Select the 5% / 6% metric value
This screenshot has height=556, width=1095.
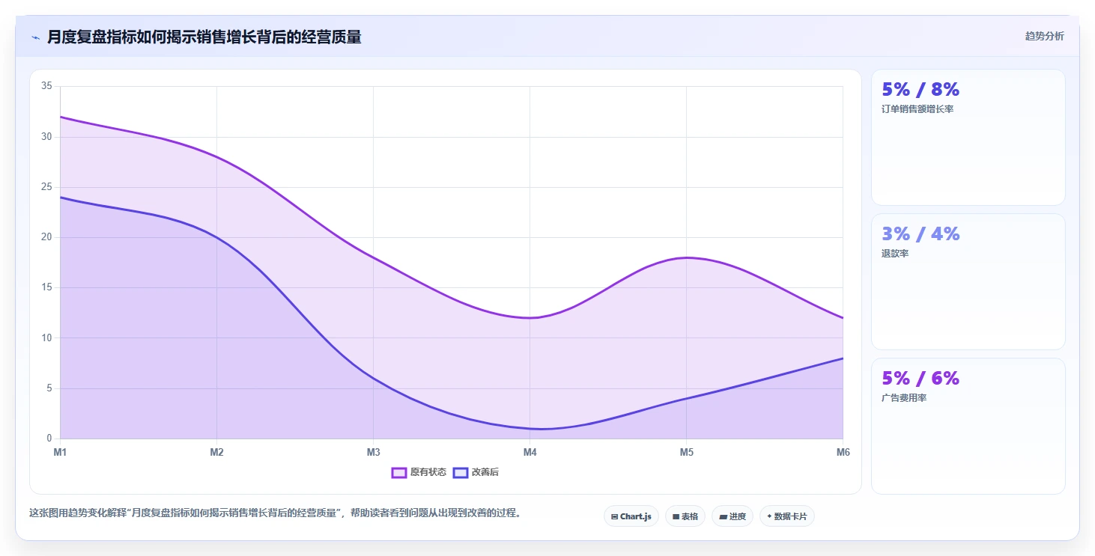tap(920, 379)
